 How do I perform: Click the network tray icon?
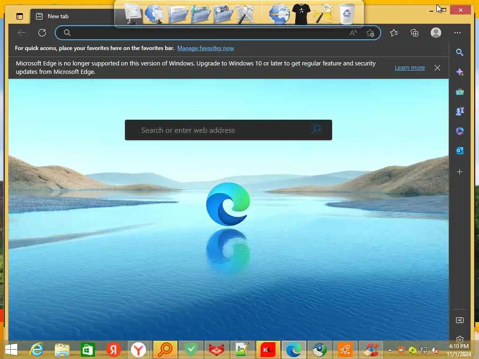pyautogui.click(x=423, y=350)
